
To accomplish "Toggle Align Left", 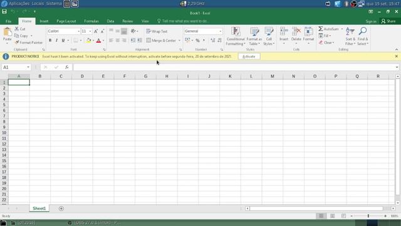I will (111, 40).
